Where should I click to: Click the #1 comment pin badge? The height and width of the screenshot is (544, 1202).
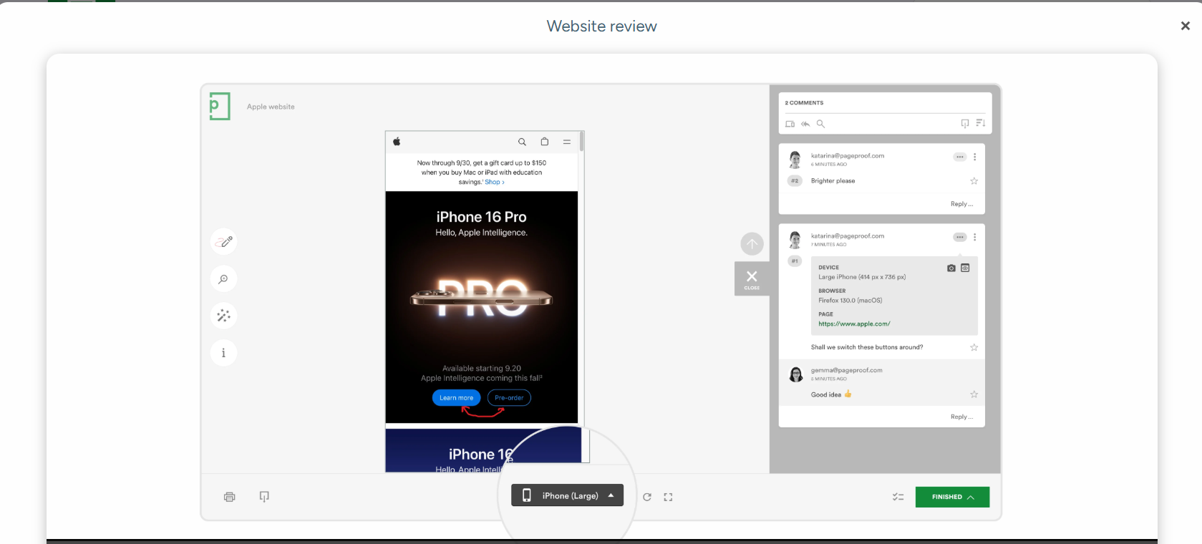click(x=795, y=261)
